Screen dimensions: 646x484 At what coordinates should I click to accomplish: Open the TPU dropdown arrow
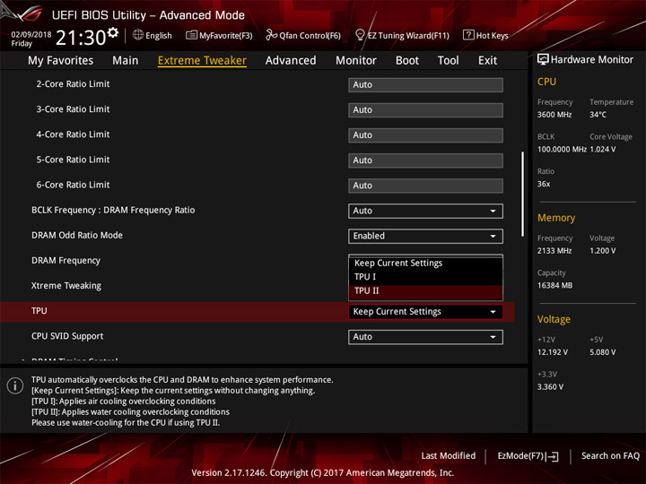coord(493,312)
